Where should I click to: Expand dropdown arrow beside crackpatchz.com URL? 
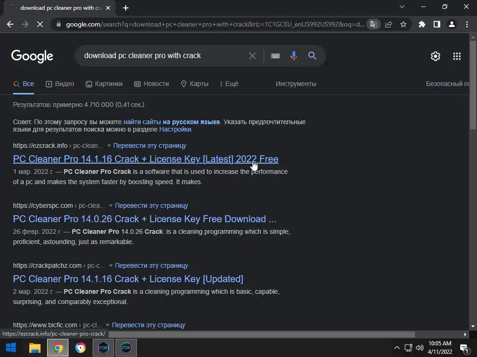tap(111, 265)
